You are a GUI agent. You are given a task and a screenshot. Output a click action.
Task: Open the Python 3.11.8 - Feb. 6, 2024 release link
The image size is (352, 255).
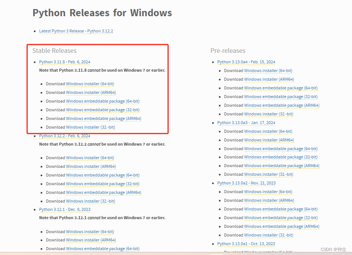pyautogui.click(x=65, y=62)
